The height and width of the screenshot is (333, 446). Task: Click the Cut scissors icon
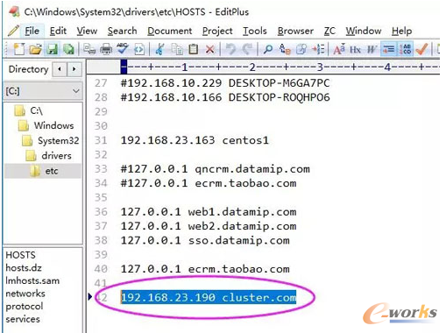(x=159, y=49)
